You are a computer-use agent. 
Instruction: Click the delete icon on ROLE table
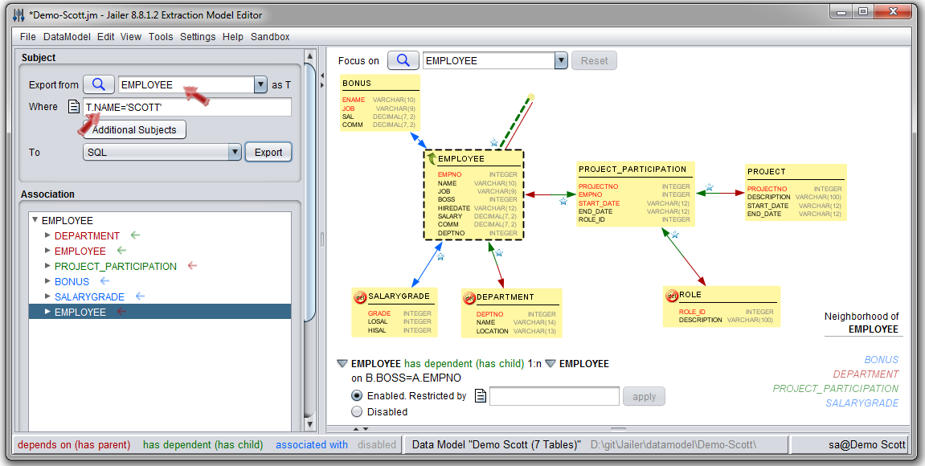(x=671, y=296)
